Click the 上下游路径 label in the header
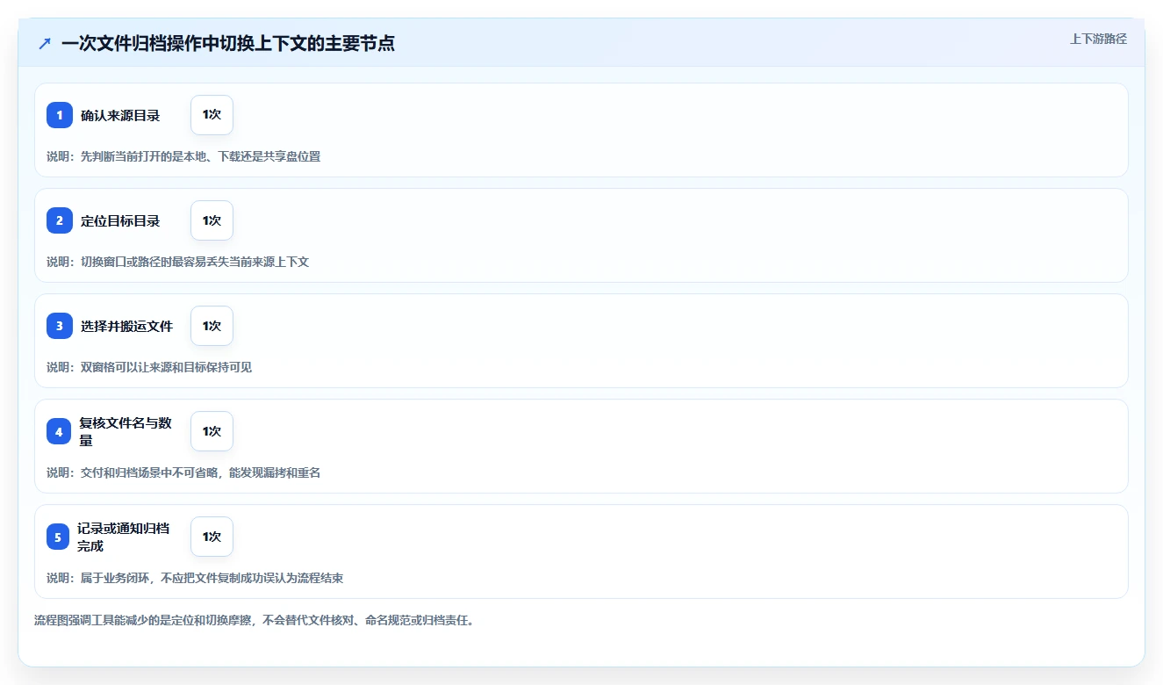 [1098, 39]
